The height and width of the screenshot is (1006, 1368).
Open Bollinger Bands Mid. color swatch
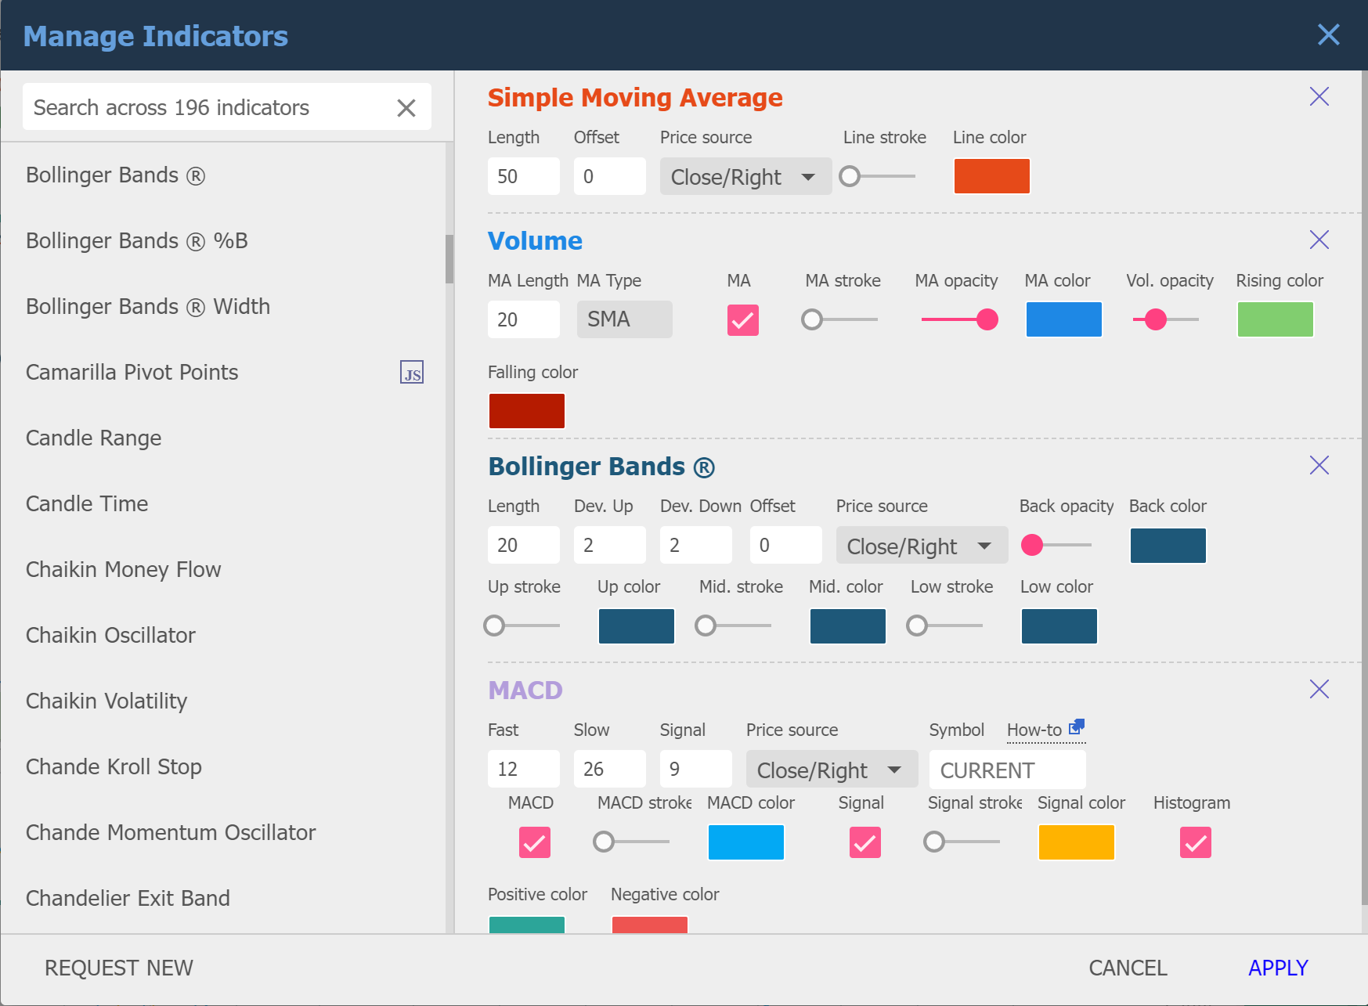coord(847,626)
